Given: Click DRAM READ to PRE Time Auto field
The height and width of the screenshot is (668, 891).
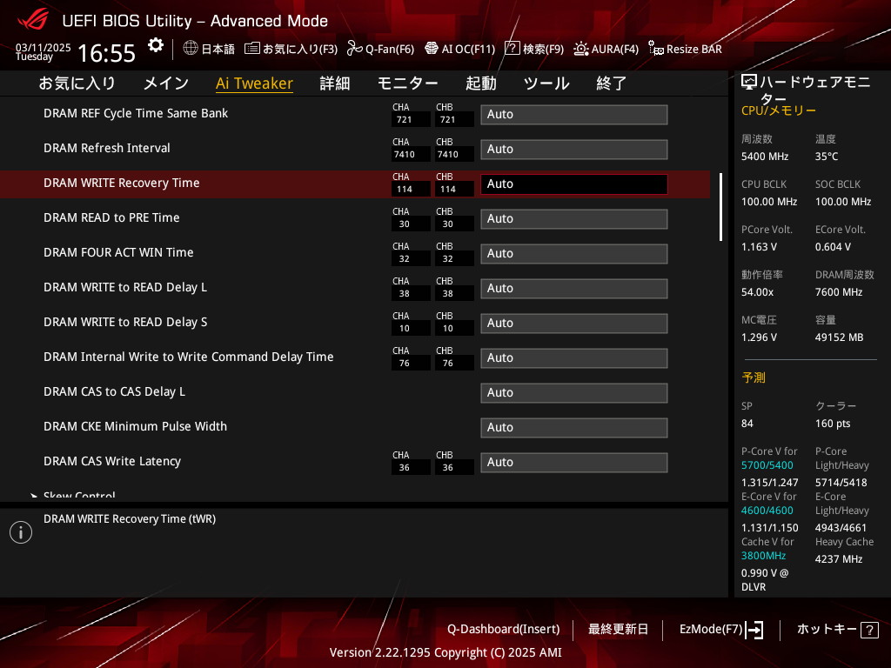Looking at the screenshot, I should point(574,219).
